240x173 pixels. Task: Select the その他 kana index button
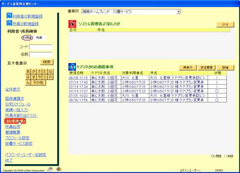point(38,82)
